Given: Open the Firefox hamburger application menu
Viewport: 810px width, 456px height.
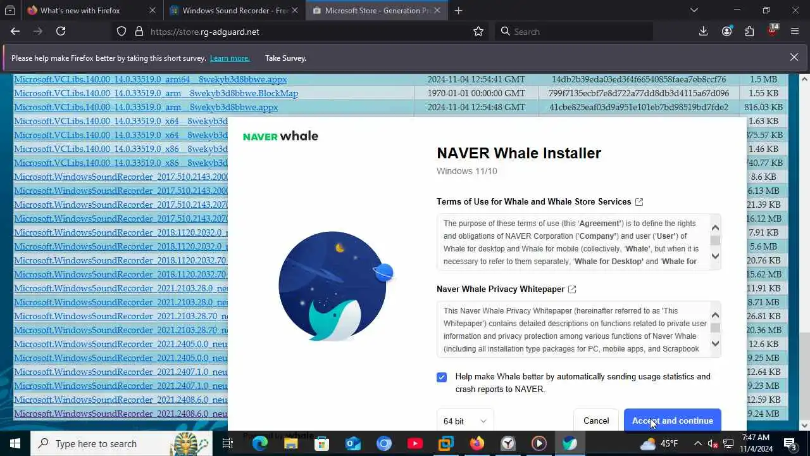Looking at the screenshot, I should click(795, 31).
